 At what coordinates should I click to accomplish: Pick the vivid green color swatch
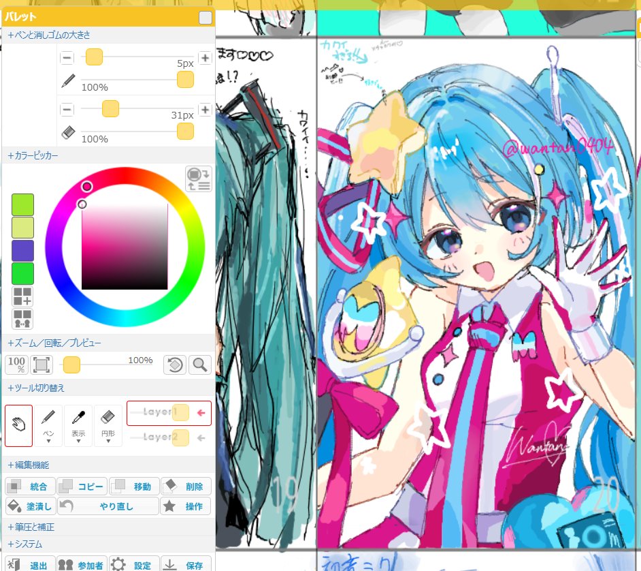click(22, 273)
